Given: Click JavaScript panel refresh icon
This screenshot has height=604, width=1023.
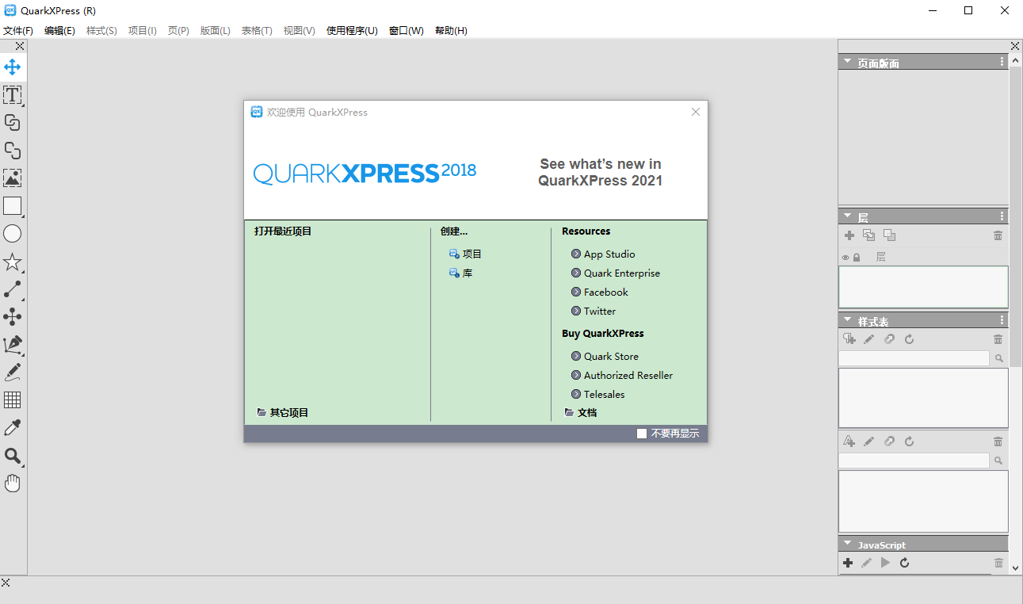Looking at the screenshot, I should (904, 563).
